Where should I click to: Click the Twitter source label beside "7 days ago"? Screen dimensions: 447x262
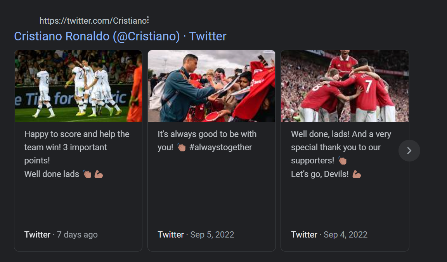37,234
